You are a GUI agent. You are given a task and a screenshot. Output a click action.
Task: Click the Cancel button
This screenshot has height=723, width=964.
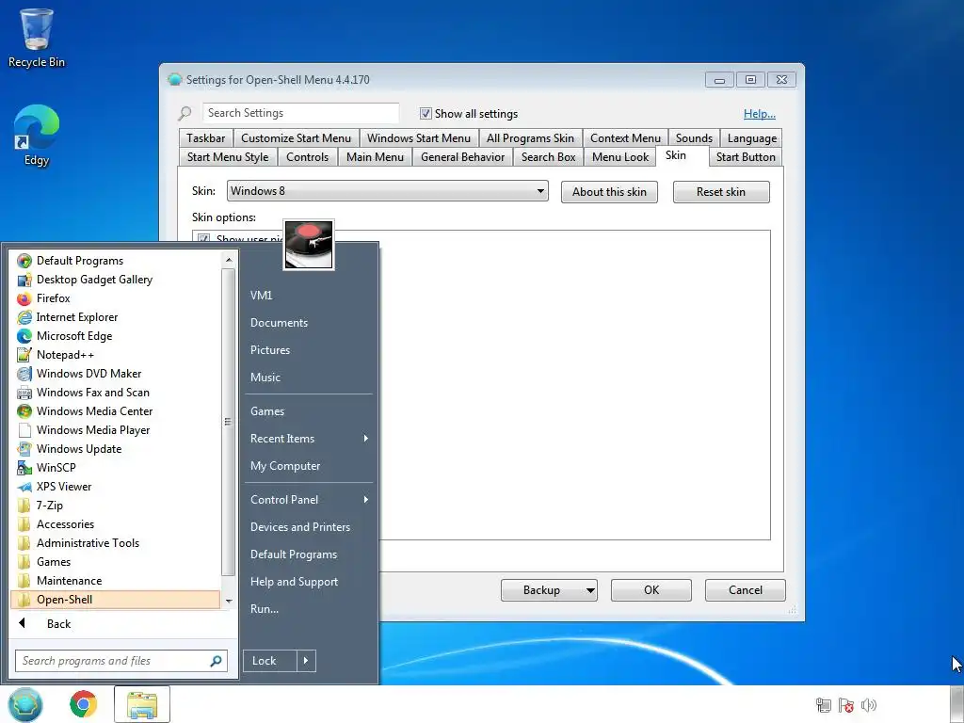tap(746, 590)
